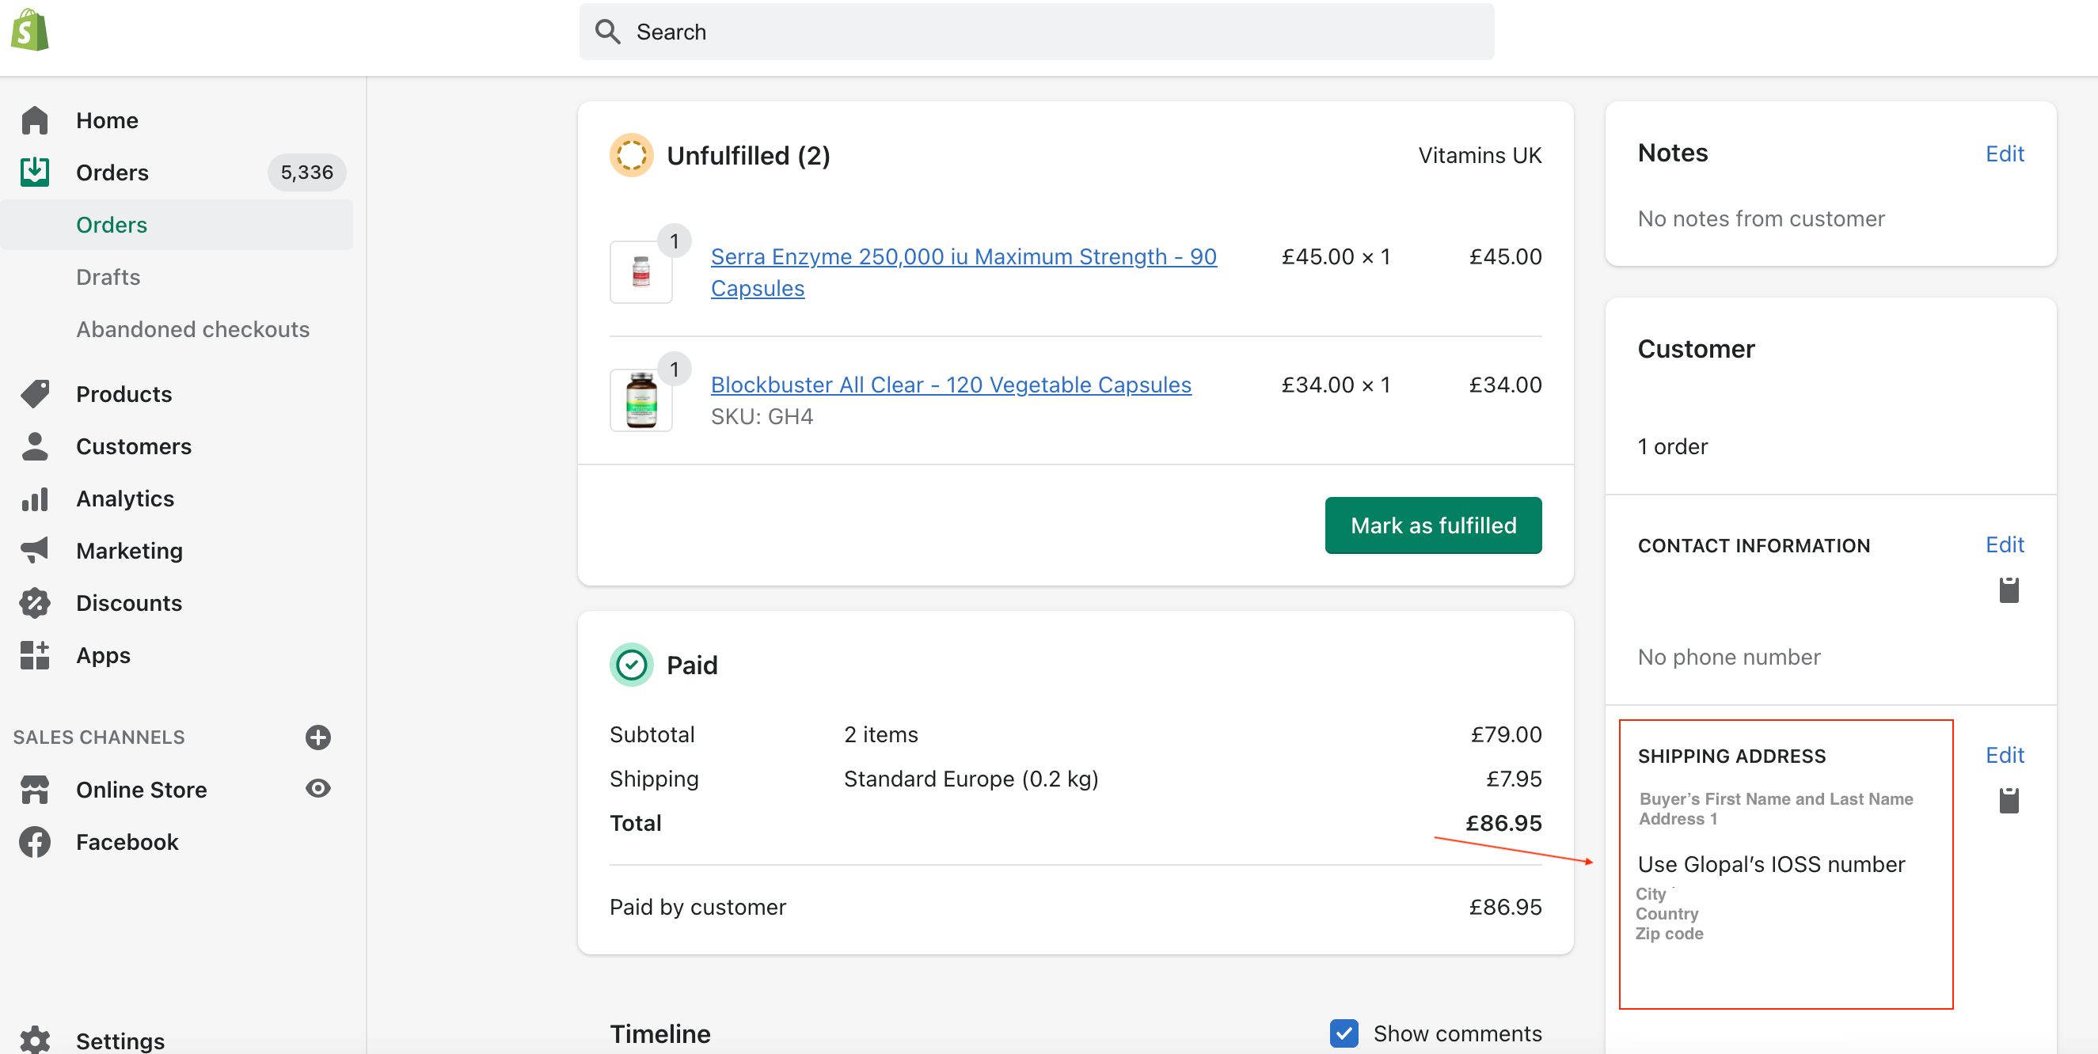
Task: Select the Orders submenu item
Action: point(112,225)
